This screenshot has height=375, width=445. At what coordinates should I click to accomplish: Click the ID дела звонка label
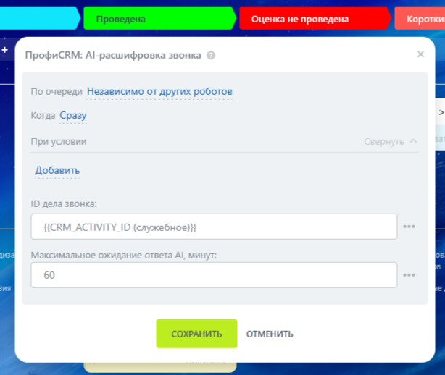click(x=64, y=203)
